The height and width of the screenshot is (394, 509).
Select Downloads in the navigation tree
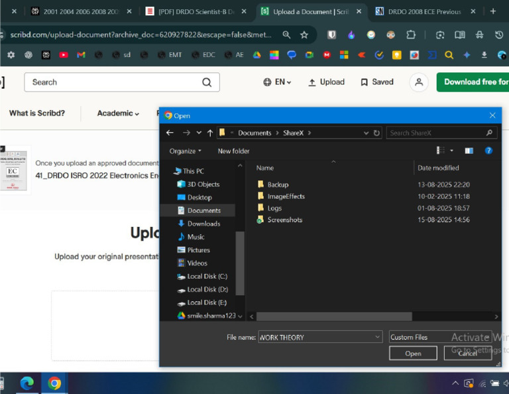tap(204, 224)
